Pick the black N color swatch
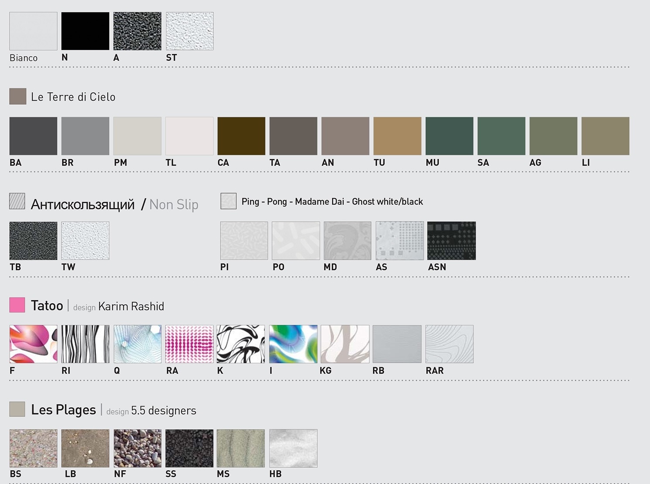This screenshot has width=650, height=484. pos(85,31)
